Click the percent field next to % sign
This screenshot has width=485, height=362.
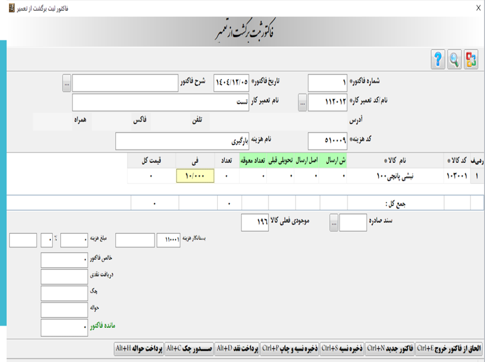point(46,240)
